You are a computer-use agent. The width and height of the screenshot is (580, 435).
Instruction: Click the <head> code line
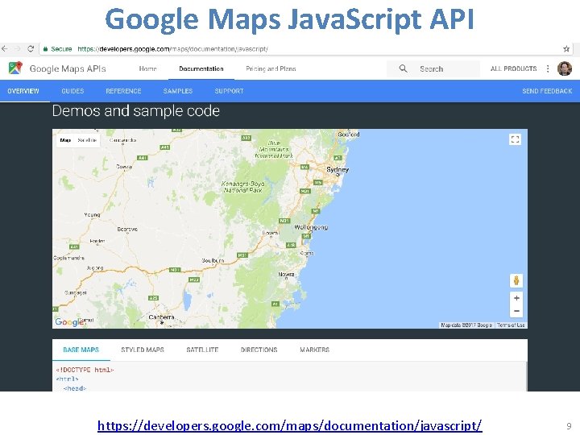click(x=75, y=388)
